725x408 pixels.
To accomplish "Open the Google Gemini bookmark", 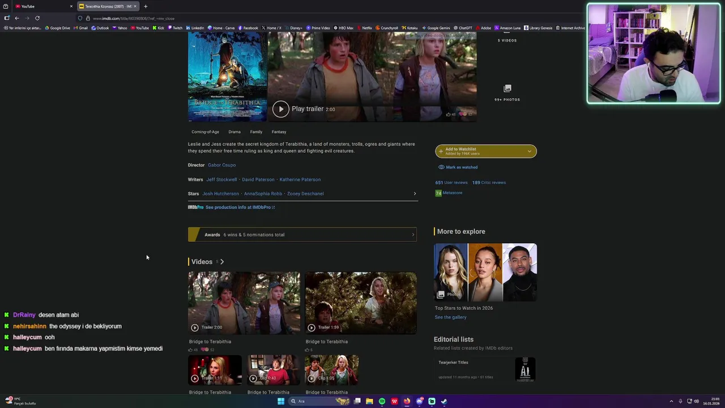I will [x=436, y=28].
